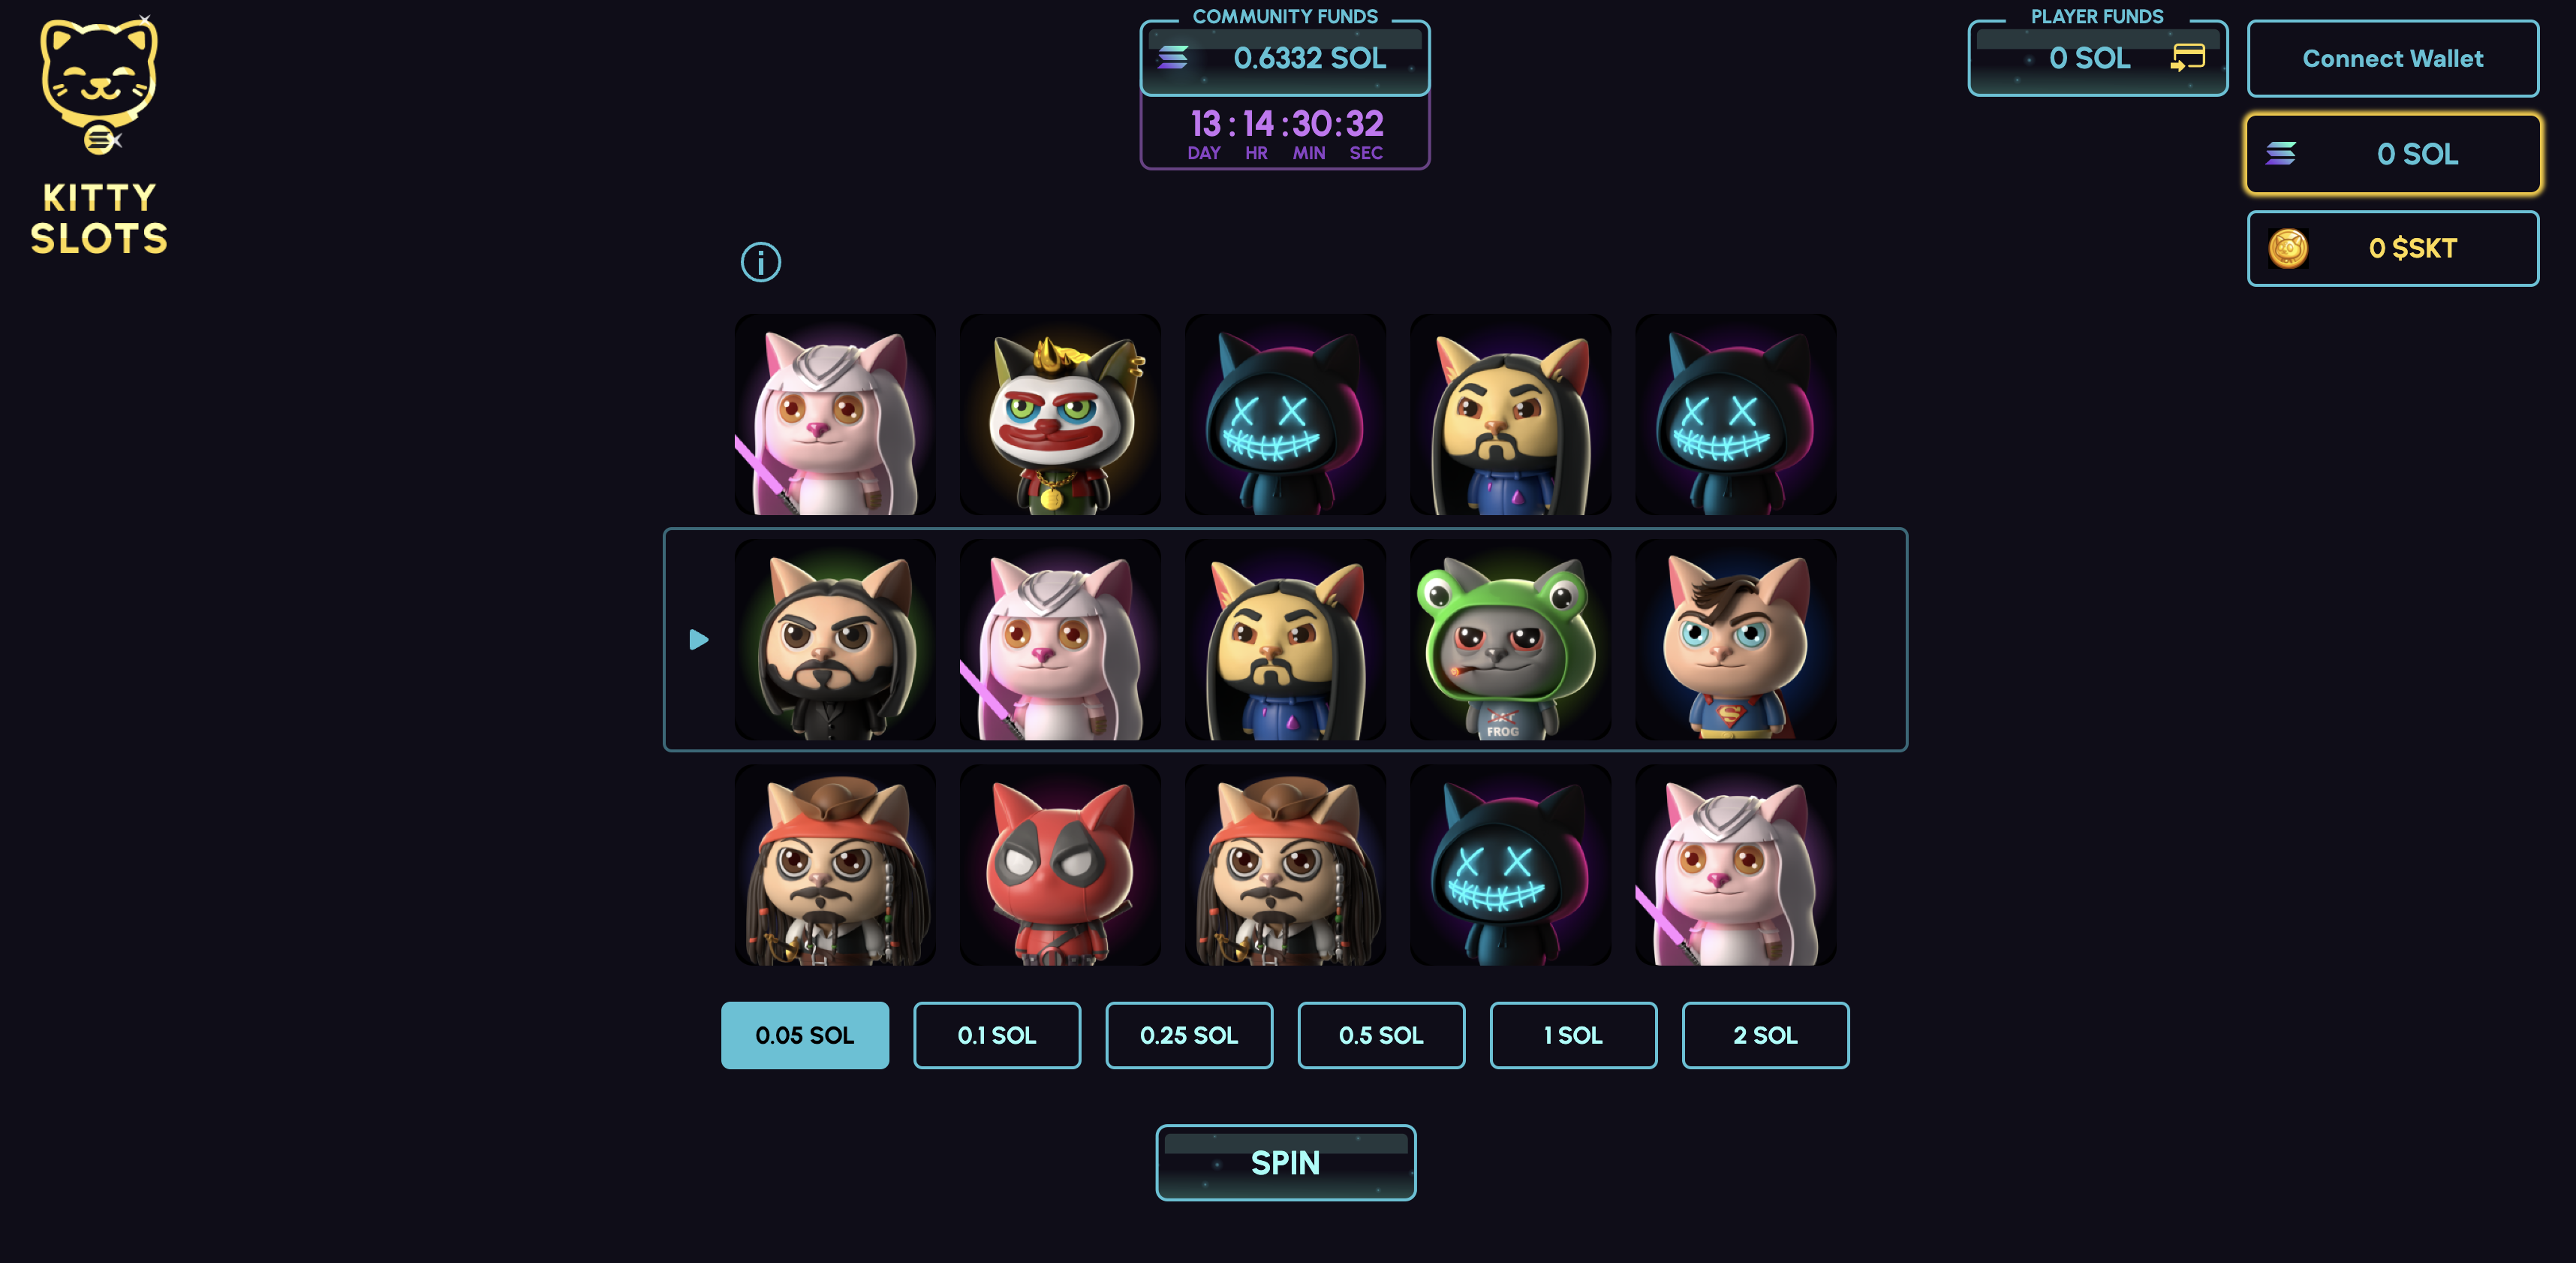
Task: Click Connect Wallet
Action: pyautogui.click(x=2392, y=58)
